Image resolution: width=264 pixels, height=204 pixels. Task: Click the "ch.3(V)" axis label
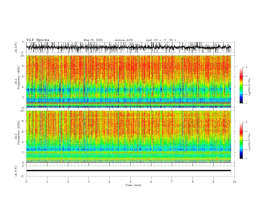(x=16, y=171)
